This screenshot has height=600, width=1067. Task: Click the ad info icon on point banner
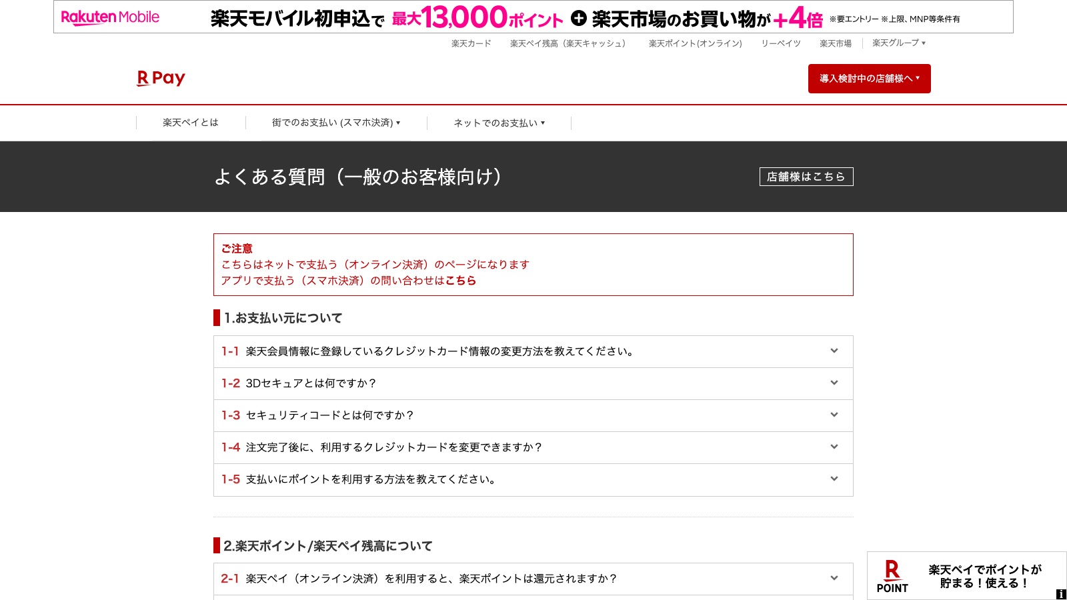tap(1061, 594)
